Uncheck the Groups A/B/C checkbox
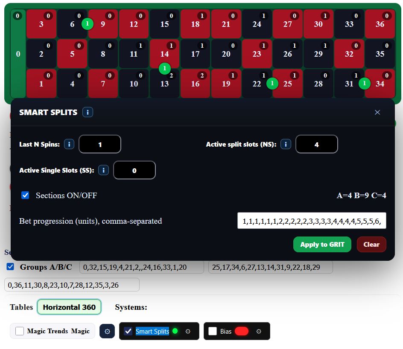This screenshot has width=403, height=349. (11, 267)
